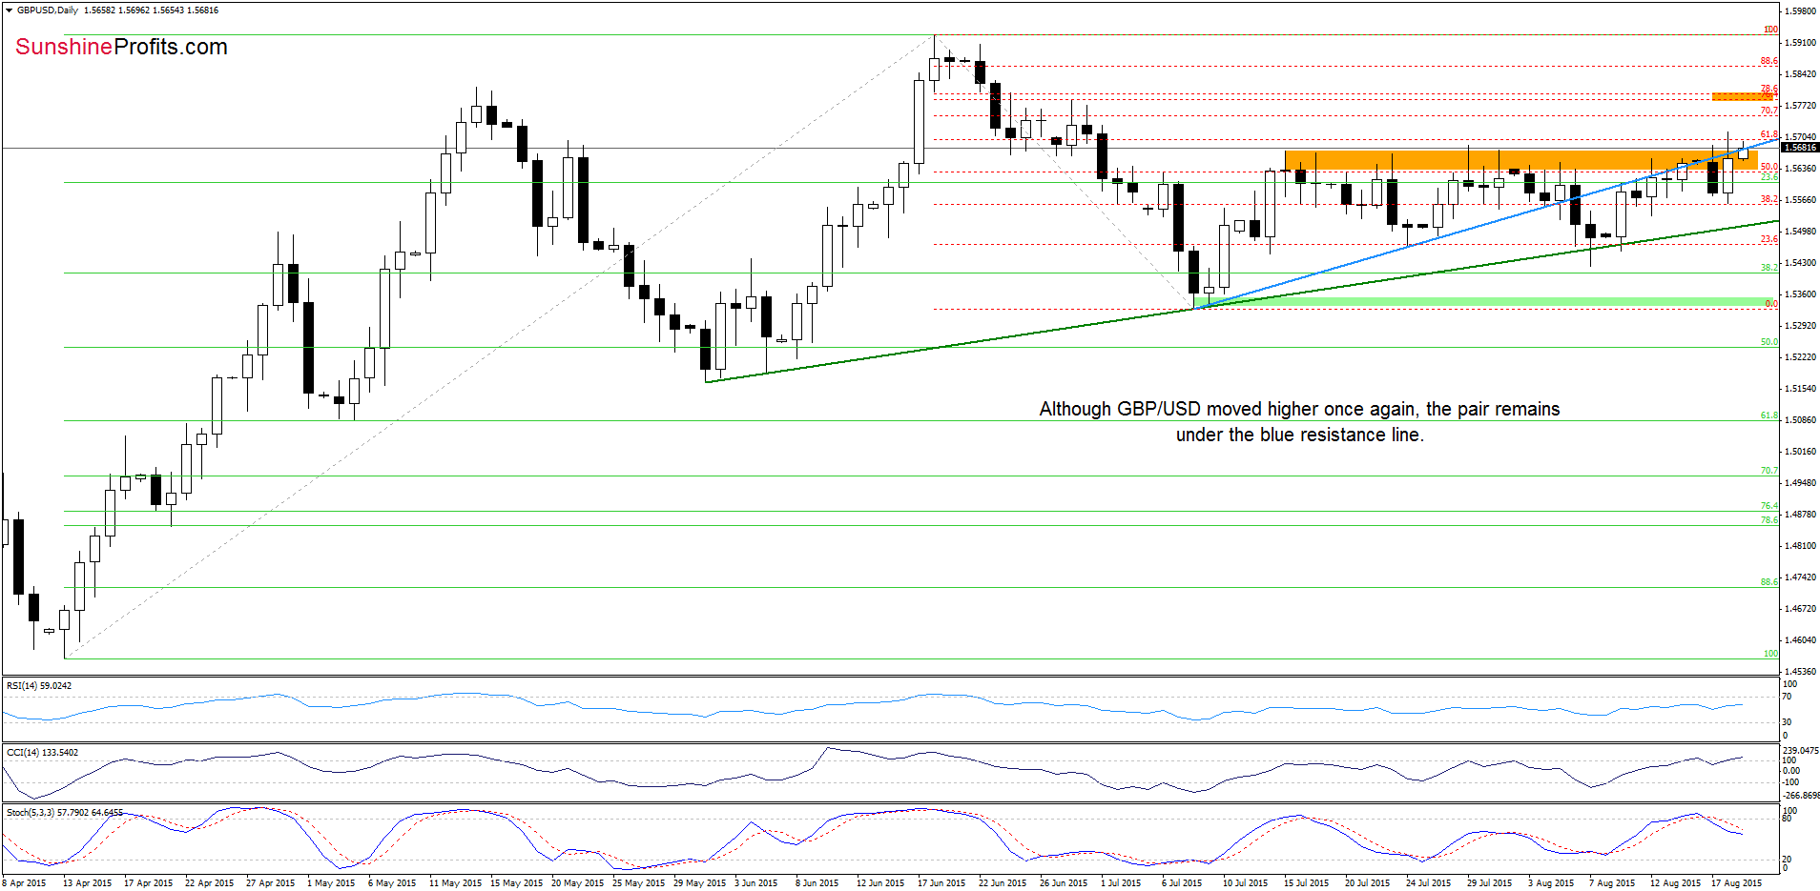Click the black current price tag 1.56816
Image resolution: width=1820 pixels, height=891 pixels.
tap(1800, 147)
